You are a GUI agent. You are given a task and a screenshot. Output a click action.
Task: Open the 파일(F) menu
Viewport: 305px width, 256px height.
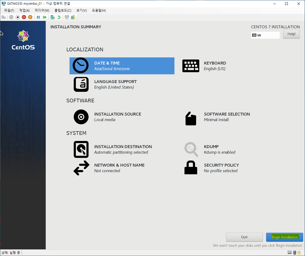pyautogui.click(x=9, y=11)
